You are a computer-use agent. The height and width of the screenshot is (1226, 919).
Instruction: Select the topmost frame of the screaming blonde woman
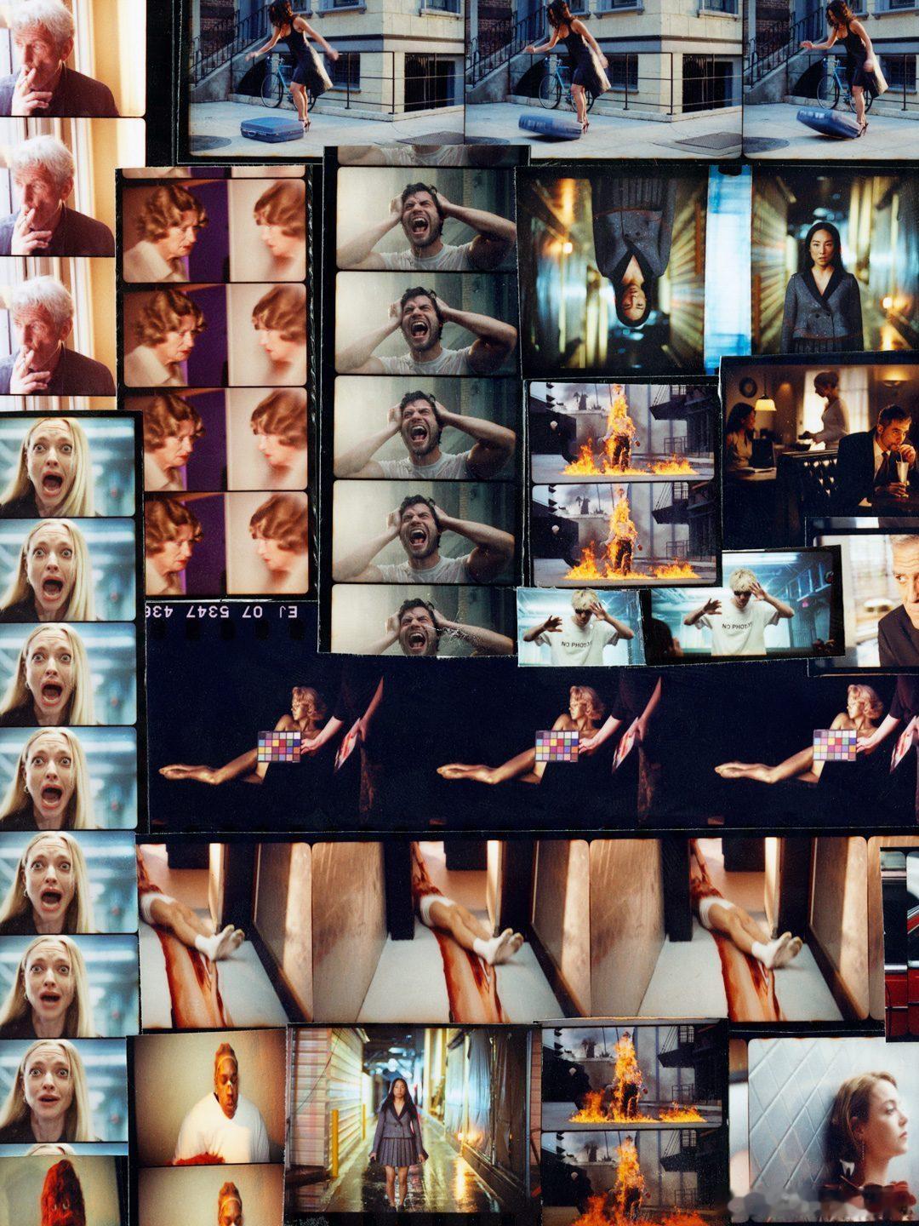point(68,467)
